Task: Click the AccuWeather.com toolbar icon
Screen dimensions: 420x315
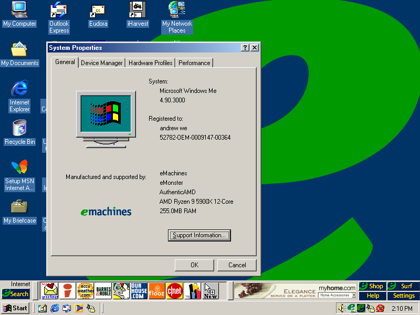Action: (x=85, y=291)
